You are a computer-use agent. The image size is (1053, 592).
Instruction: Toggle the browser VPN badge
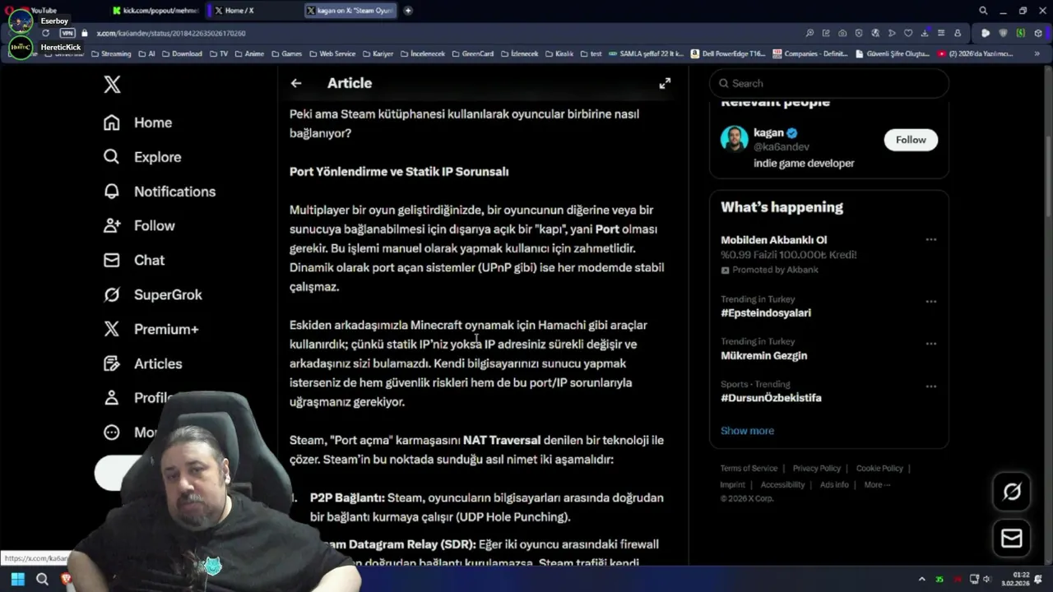tap(67, 33)
